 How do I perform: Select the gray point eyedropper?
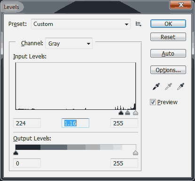pyautogui.click(x=168, y=86)
